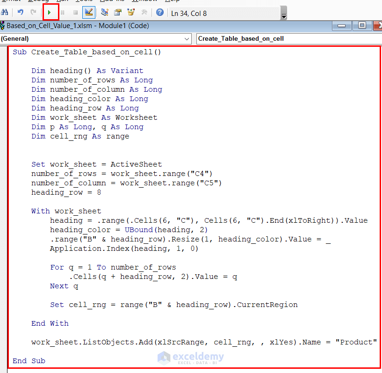Click the 'Set work_sheet = ActiveSheet' line
The height and width of the screenshot is (373, 382).
97,164
